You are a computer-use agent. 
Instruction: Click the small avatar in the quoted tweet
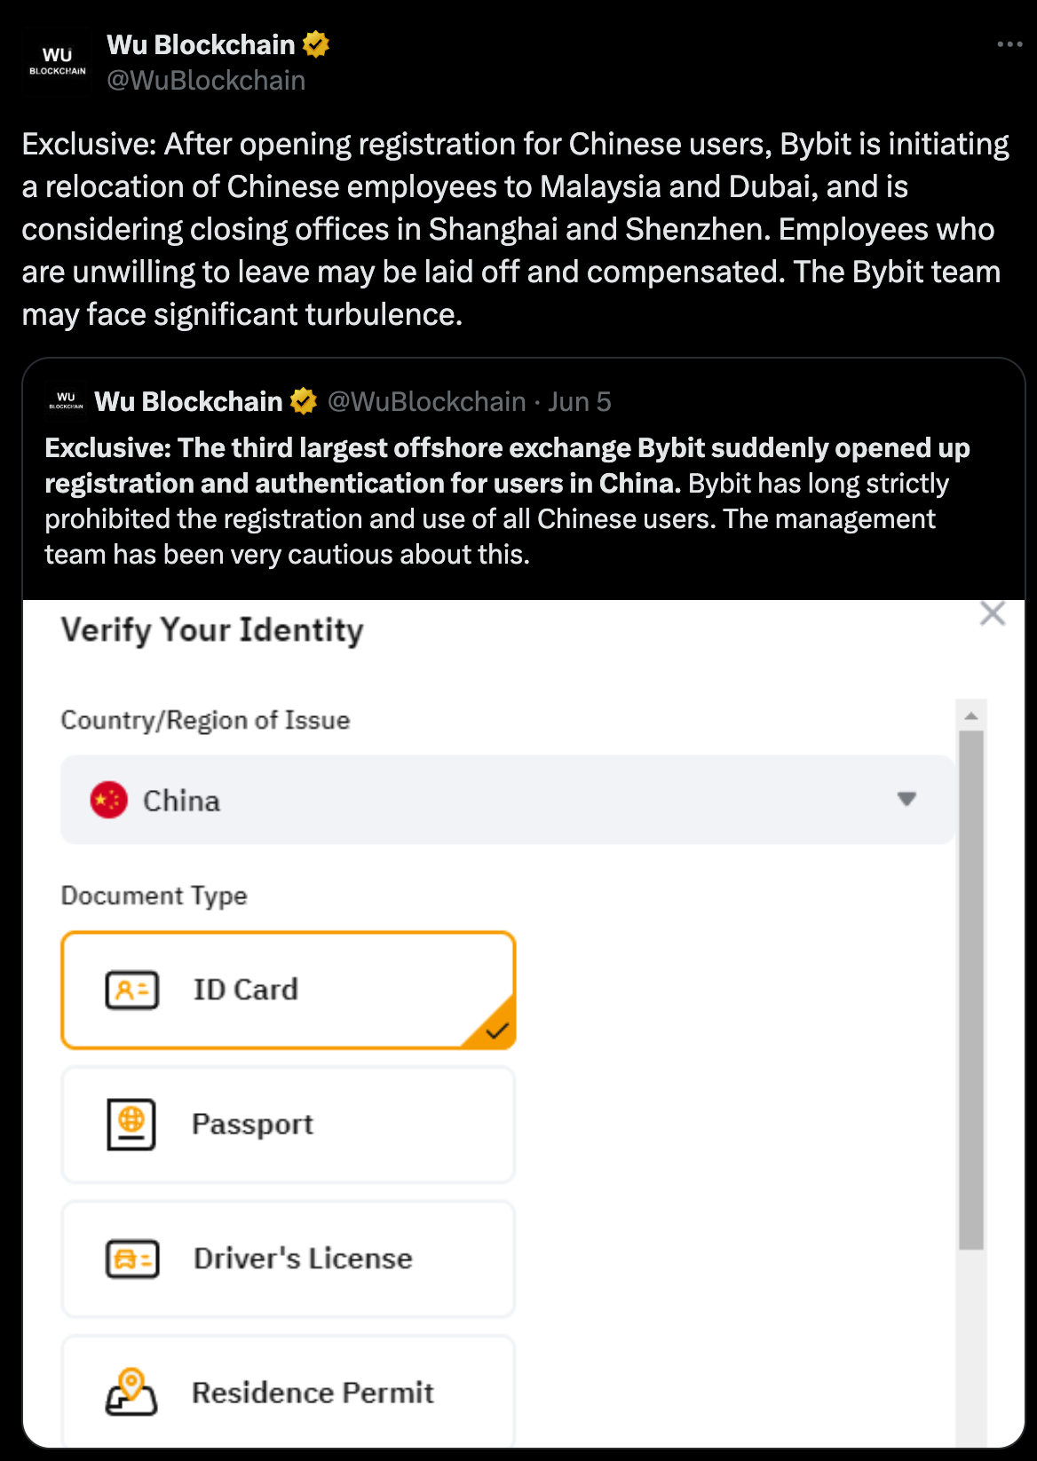[x=66, y=402]
